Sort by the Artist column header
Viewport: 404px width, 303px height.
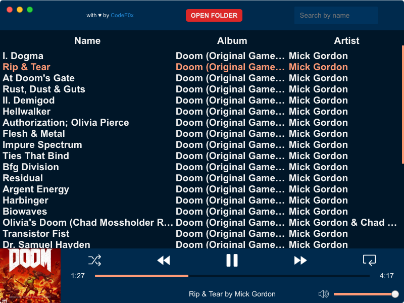(346, 41)
